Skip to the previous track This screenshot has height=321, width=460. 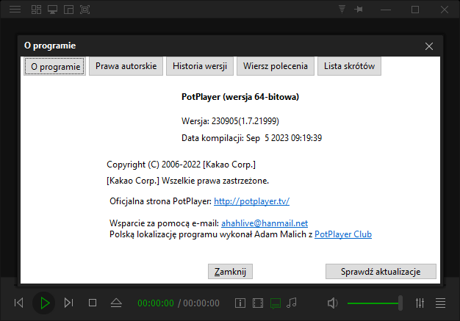tap(19, 303)
